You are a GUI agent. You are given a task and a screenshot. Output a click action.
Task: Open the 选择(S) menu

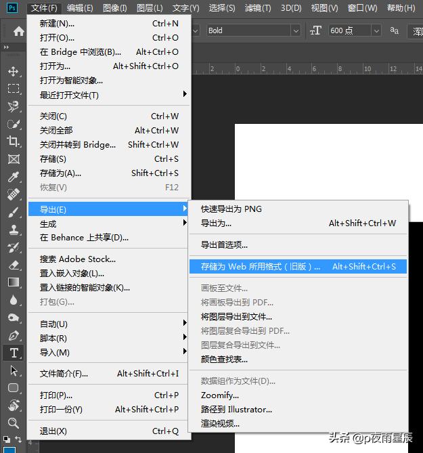(x=222, y=8)
